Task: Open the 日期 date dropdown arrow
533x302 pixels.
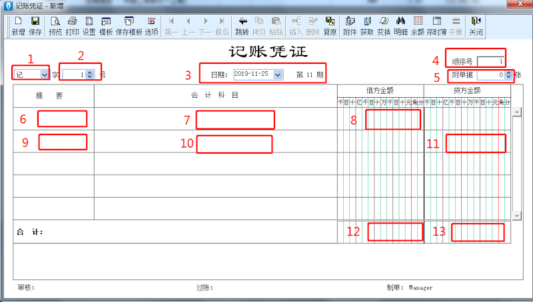Action: coord(278,75)
